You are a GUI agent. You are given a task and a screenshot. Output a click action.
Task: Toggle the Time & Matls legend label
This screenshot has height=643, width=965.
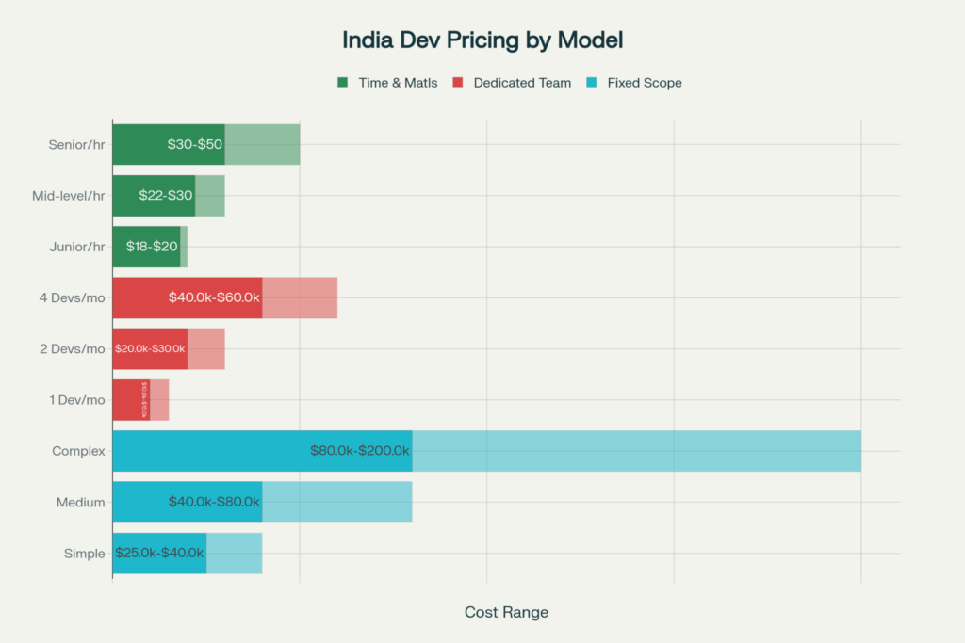coord(398,83)
